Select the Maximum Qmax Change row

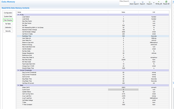pyautogui.click(x=93, y=30)
